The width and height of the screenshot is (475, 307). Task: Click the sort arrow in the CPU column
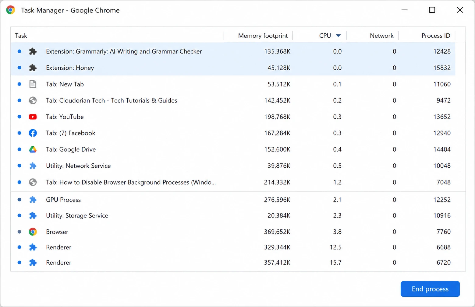(x=338, y=36)
